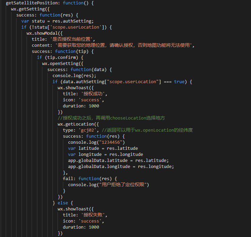Click 'success: function(tip)' line
Image resolution: width=251 pixels, height=237 pixels.
click(63, 52)
